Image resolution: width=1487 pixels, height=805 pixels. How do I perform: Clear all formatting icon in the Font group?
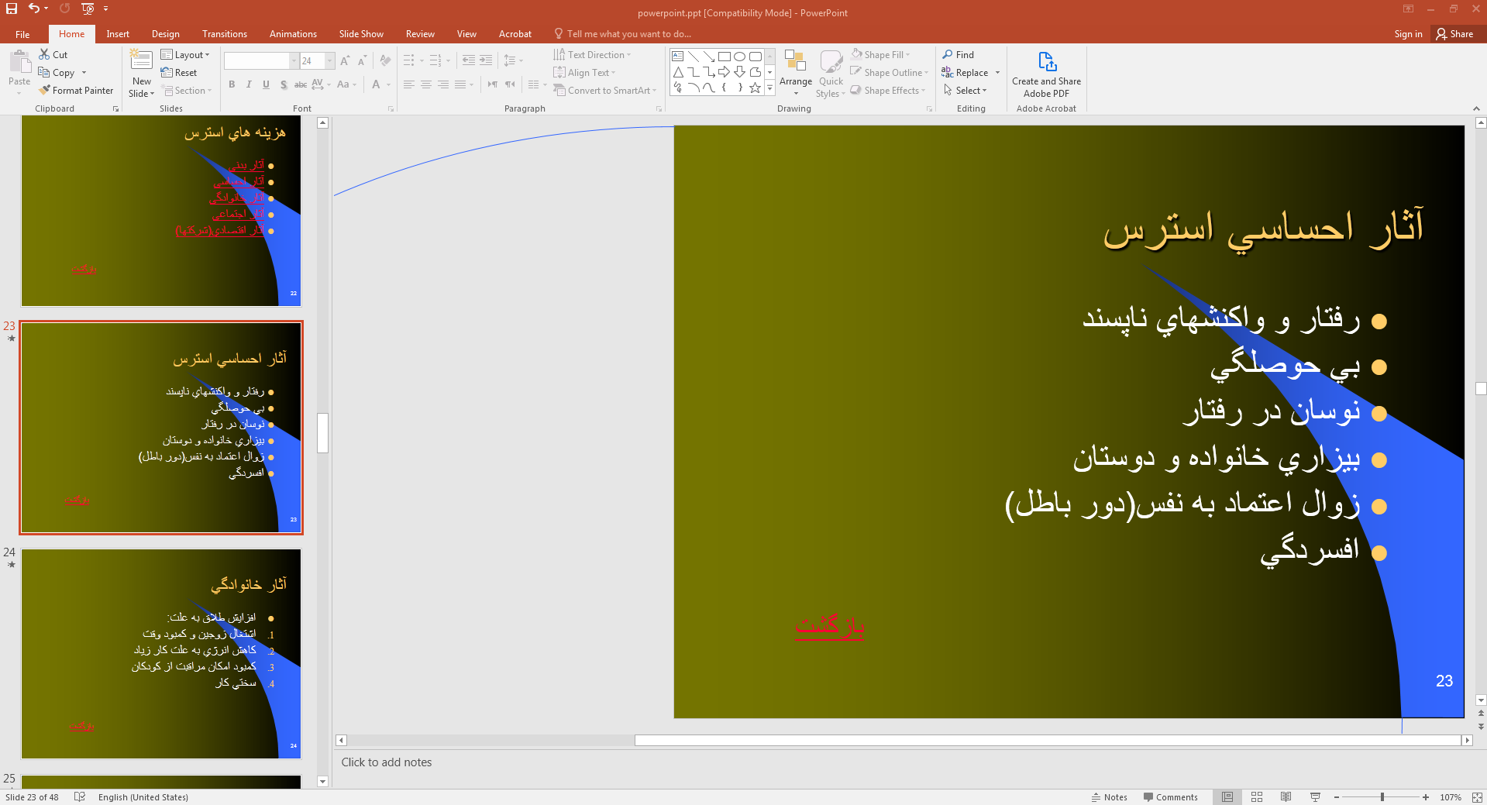click(x=385, y=60)
